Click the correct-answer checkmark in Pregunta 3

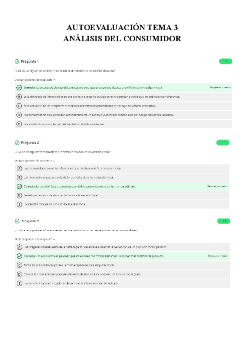[19, 256]
